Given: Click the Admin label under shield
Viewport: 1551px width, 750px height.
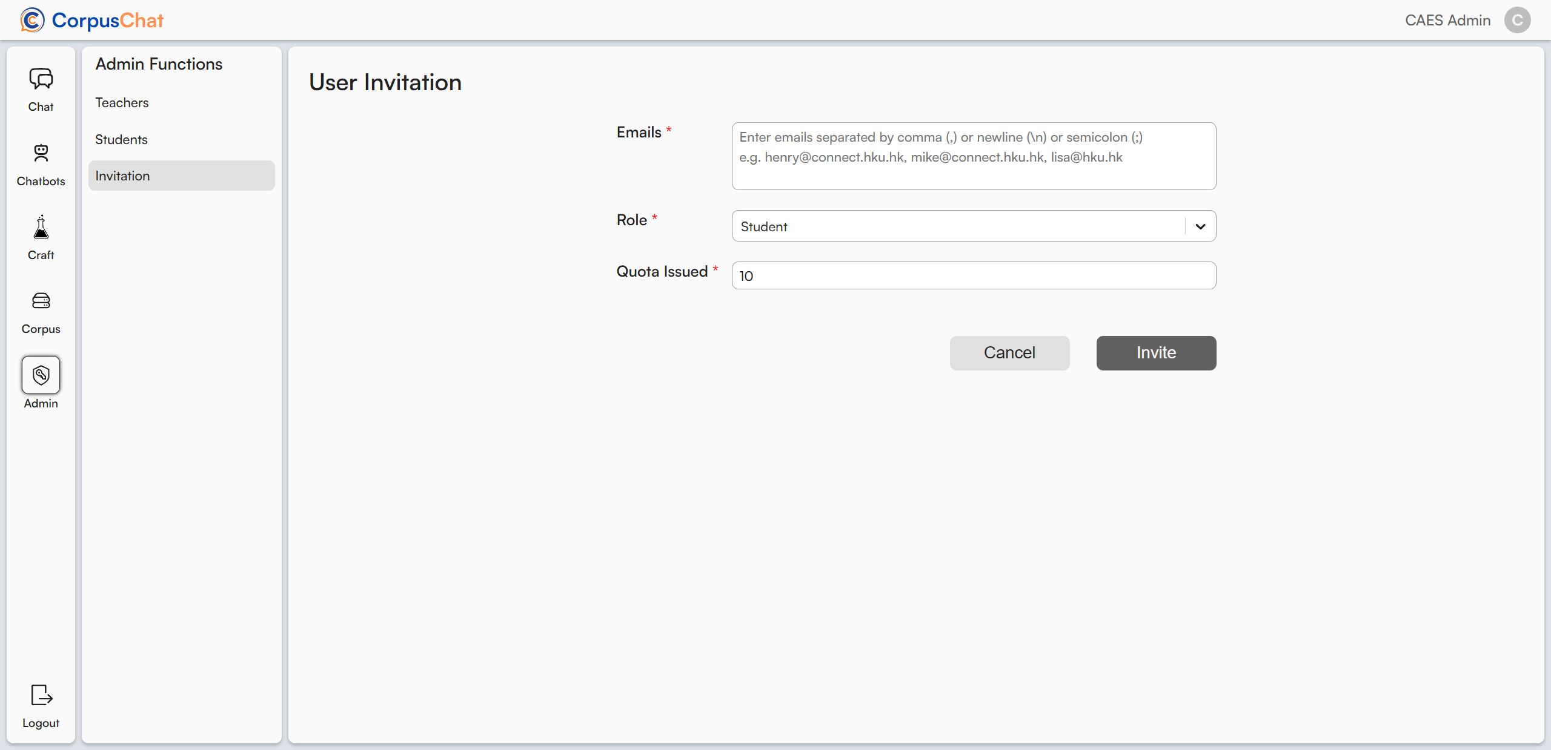Looking at the screenshot, I should tap(41, 404).
